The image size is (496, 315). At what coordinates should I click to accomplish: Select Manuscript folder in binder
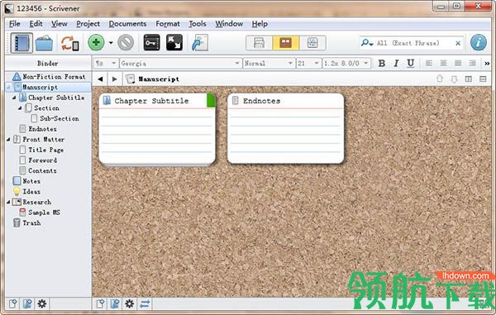coord(49,88)
